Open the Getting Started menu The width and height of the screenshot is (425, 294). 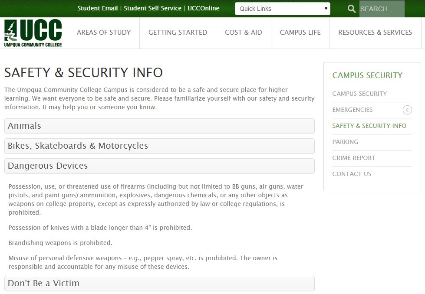(178, 33)
